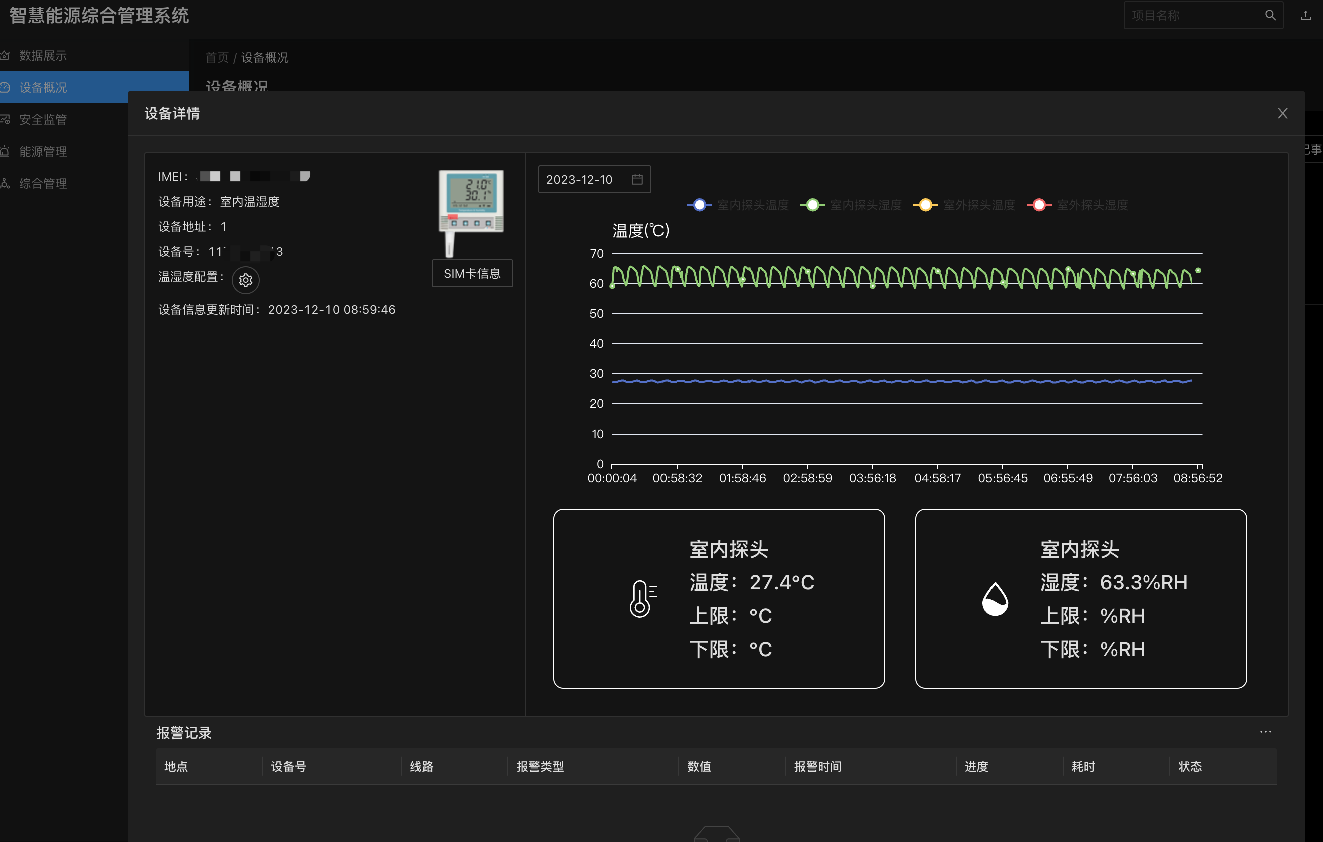This screenshot has width=1323, height=842.
Task: Click the device thumbnail image
Action: [471, 213]
